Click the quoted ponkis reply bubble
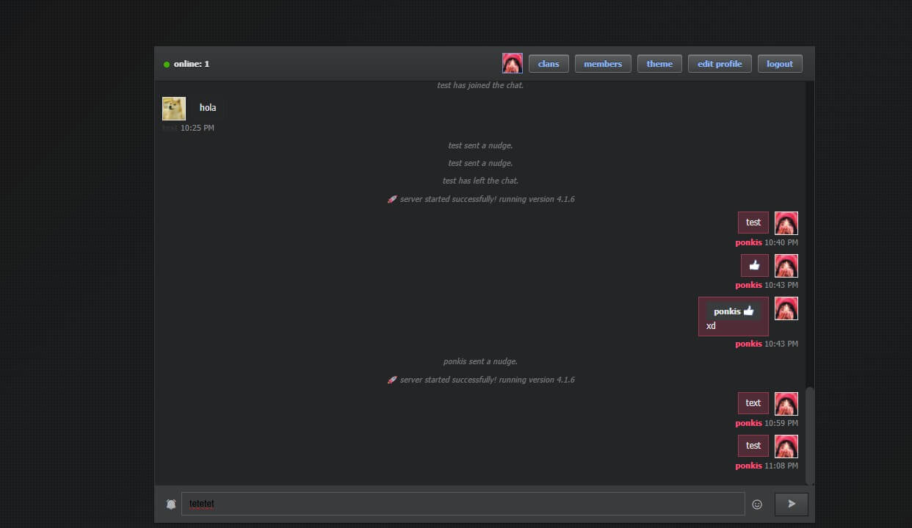Image resolution: width=912 pixels, height=528 pixels. pyautogui.click(x=733, y=317)
